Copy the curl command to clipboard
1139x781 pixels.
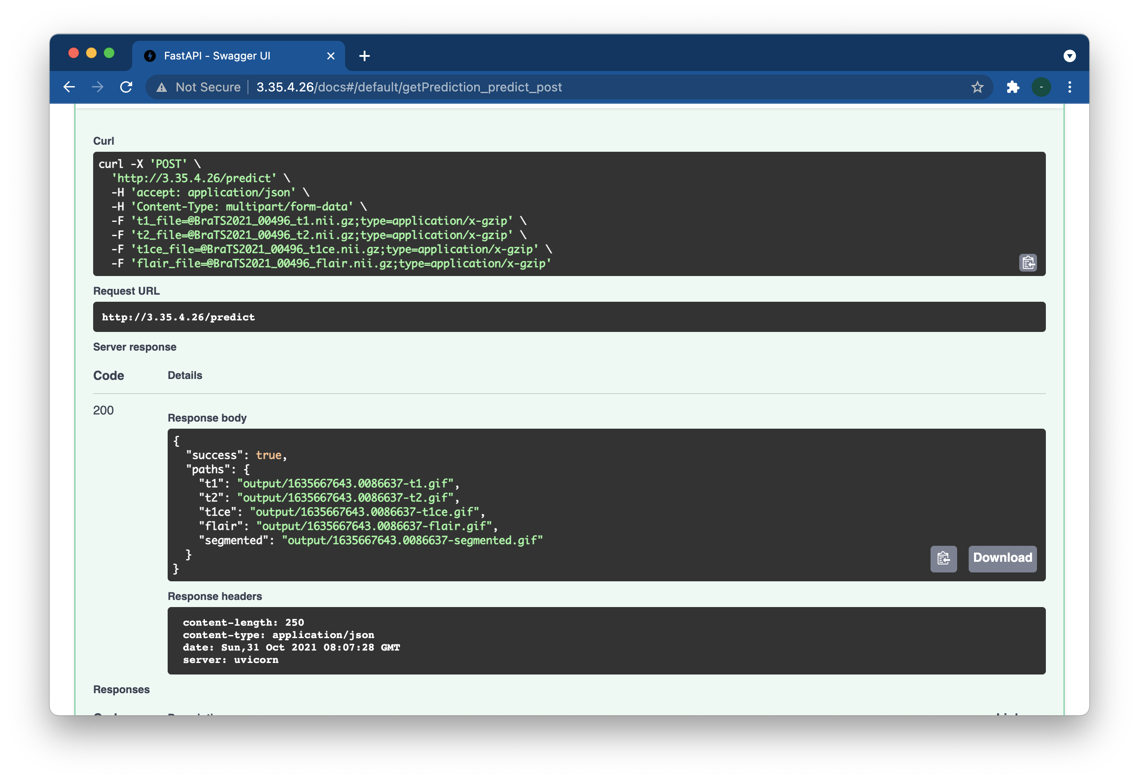[x=1028, y=263]
